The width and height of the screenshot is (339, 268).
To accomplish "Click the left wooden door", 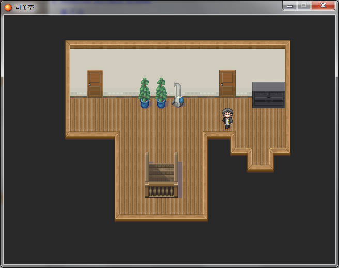I will tap(95, 83).
